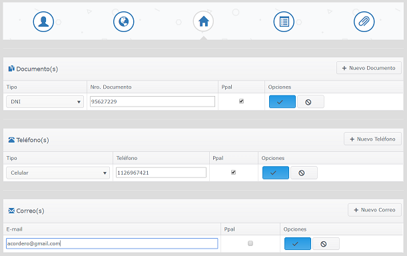407x256 pixels.
Task: Confirm the DNI document row with checkmark
Action: 282,101
